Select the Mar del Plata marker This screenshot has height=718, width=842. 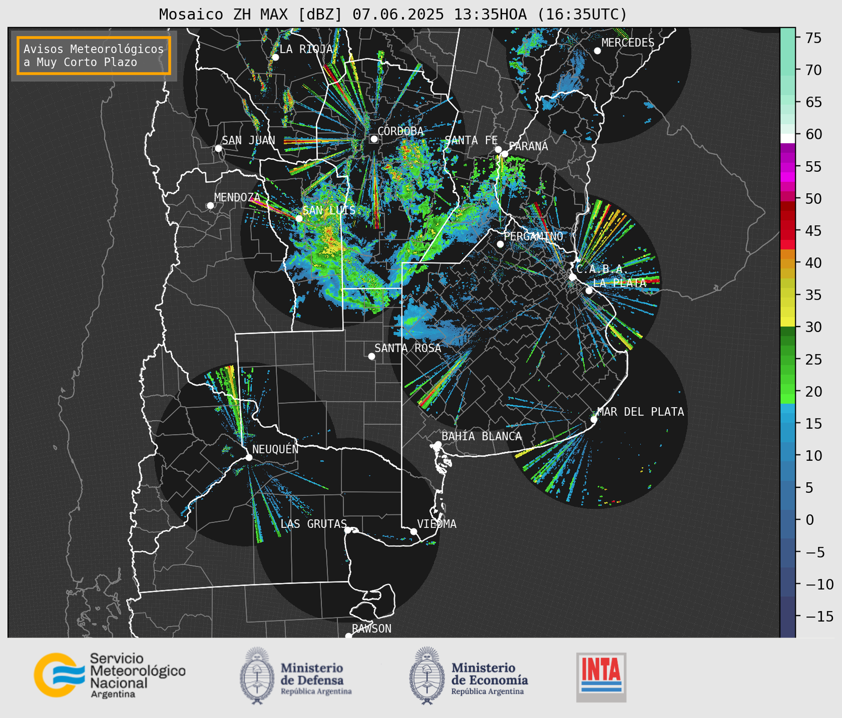point(593,419)
